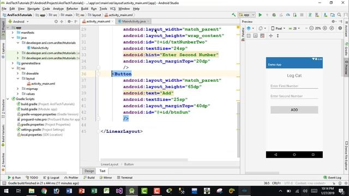Click Attach debugger to Android process icon
This screenshot has height=196, width=349.
[295, 15]
